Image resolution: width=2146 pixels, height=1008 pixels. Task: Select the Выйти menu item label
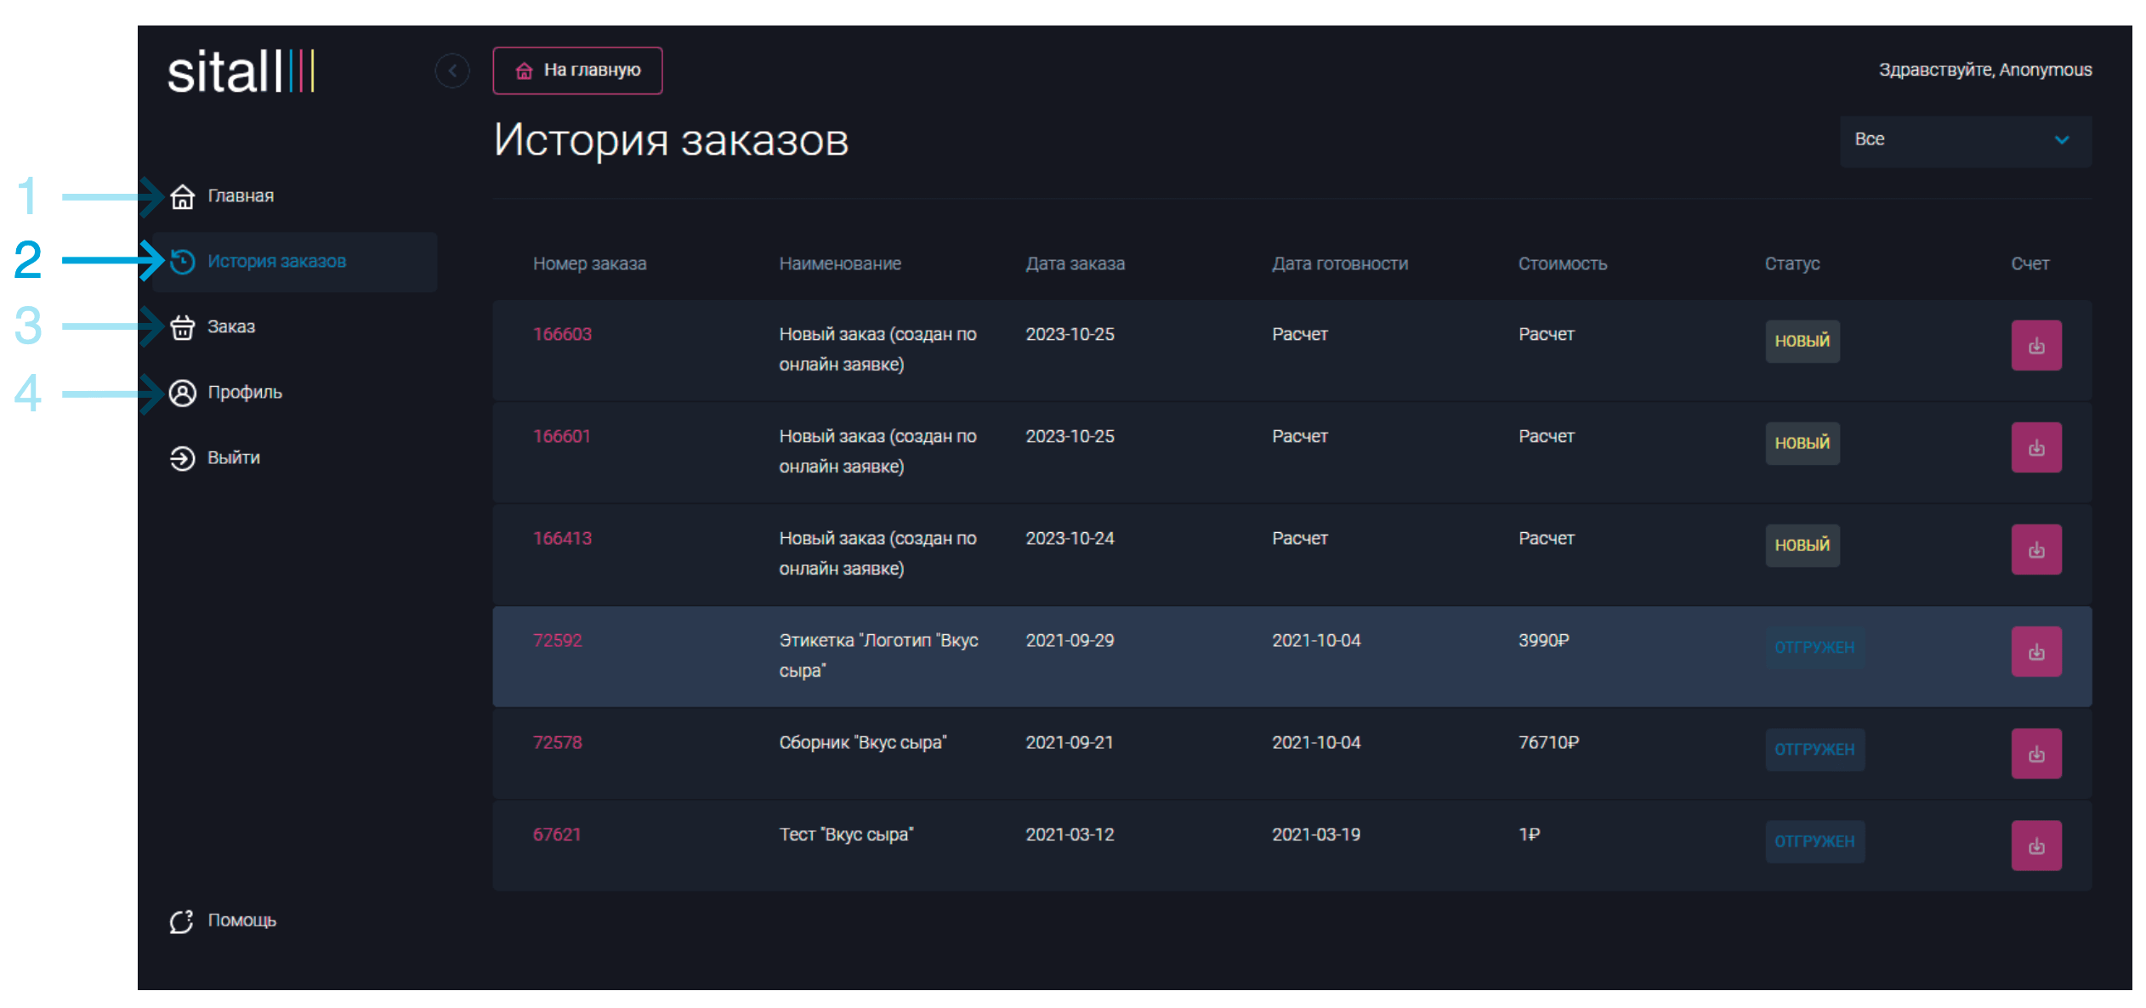click(234, 458)
